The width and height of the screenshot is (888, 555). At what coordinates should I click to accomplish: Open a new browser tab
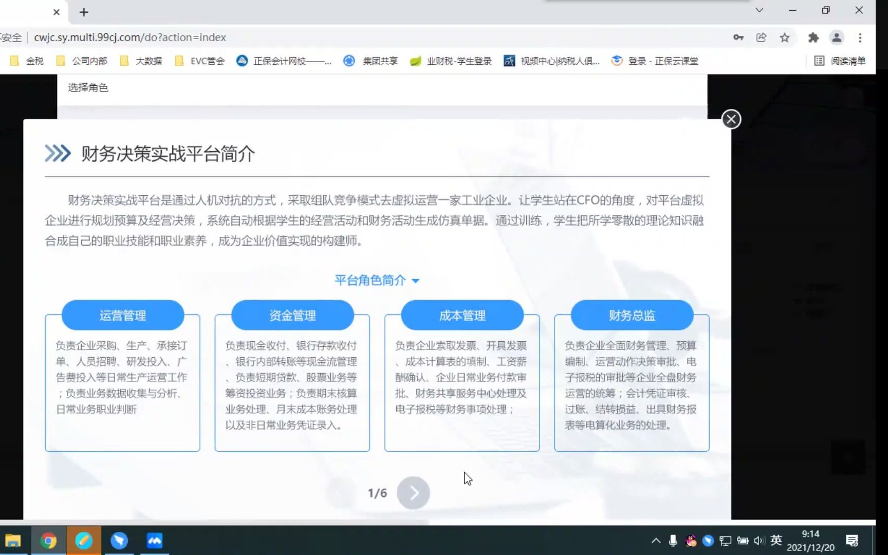[x=84, y=12]
